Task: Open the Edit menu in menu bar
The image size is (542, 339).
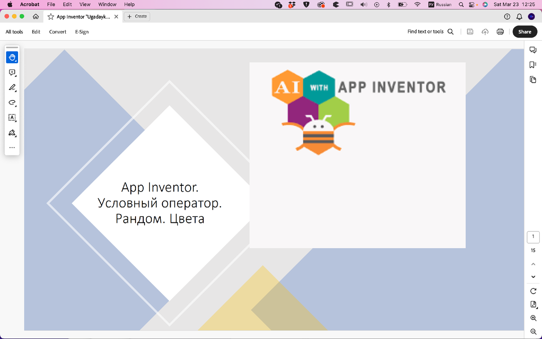Action: point(67,5)
